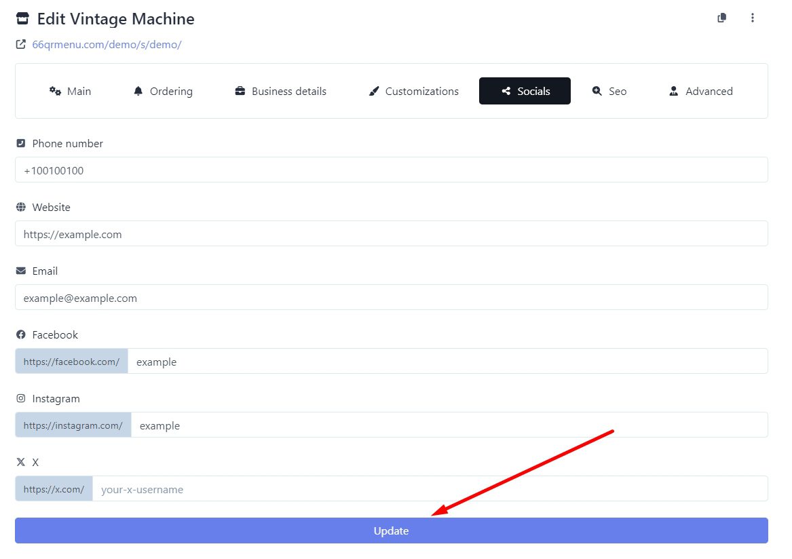Click the active Socials tab
Image resolution: width=792 pixels, height=559 pixels.
click(525, 91)
